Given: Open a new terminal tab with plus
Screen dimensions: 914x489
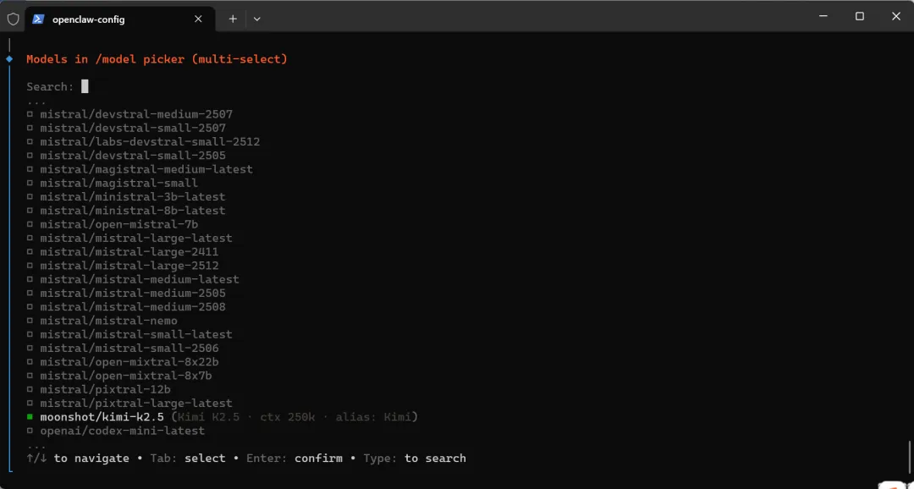Looking at the screenshot, I should click(x=233, y=19).
